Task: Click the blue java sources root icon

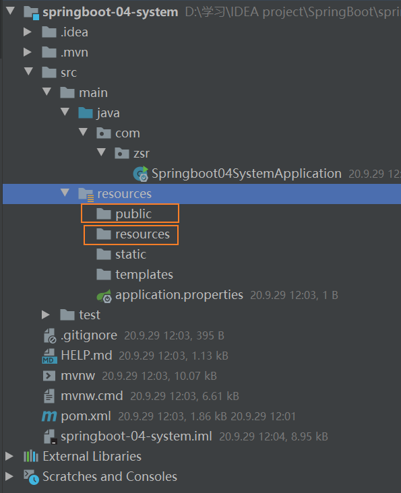Action: pos(86,112)
